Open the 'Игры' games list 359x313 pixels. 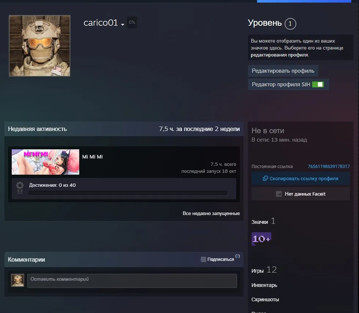[257, 270]
